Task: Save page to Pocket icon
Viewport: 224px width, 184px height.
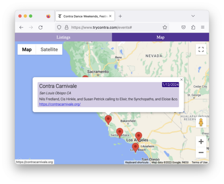Action: [183, 27]
